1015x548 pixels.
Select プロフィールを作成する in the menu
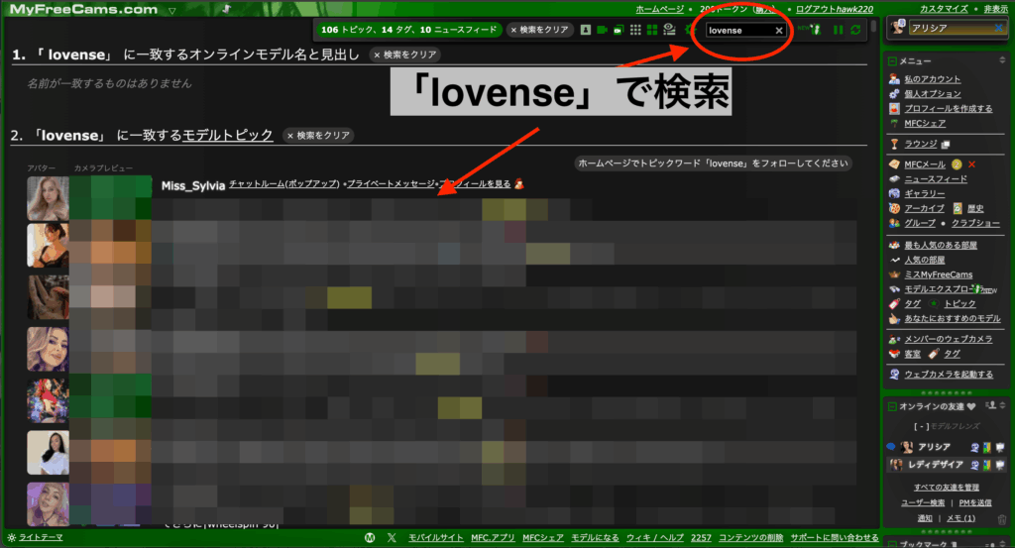(949, 109)
